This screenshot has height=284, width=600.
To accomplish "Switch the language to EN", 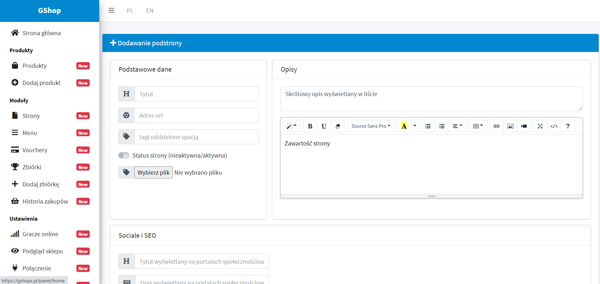I will point(150,11).
